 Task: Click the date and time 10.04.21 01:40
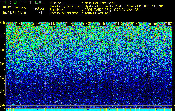coord(14,13)
